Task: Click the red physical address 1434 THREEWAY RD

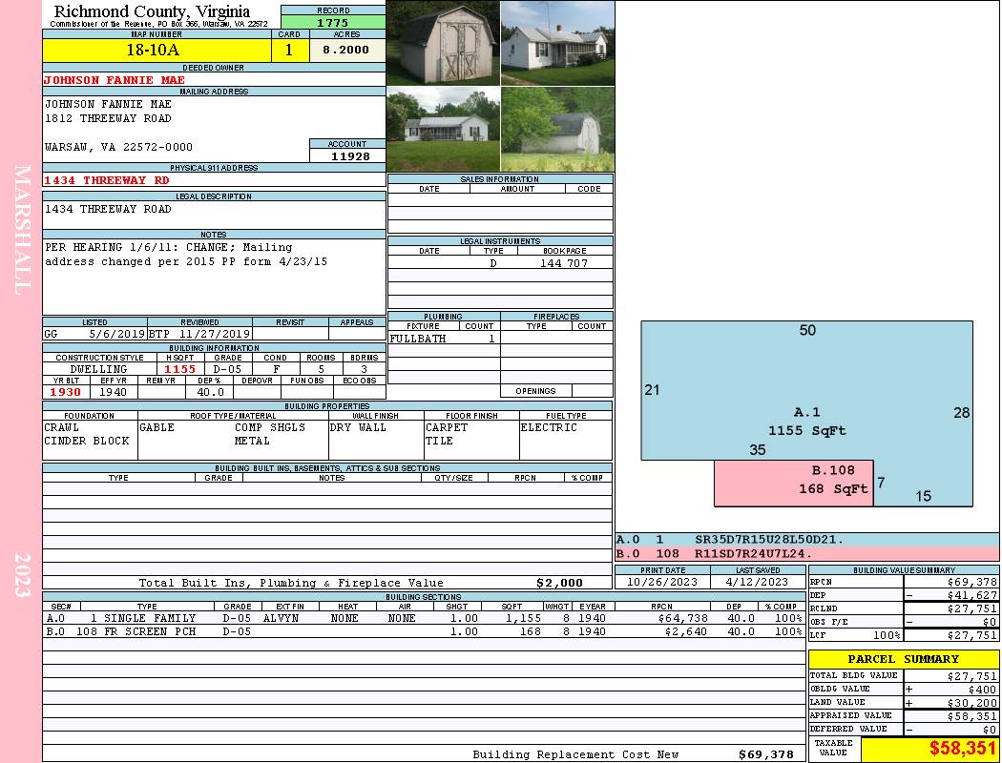Action: click(107, 180)
